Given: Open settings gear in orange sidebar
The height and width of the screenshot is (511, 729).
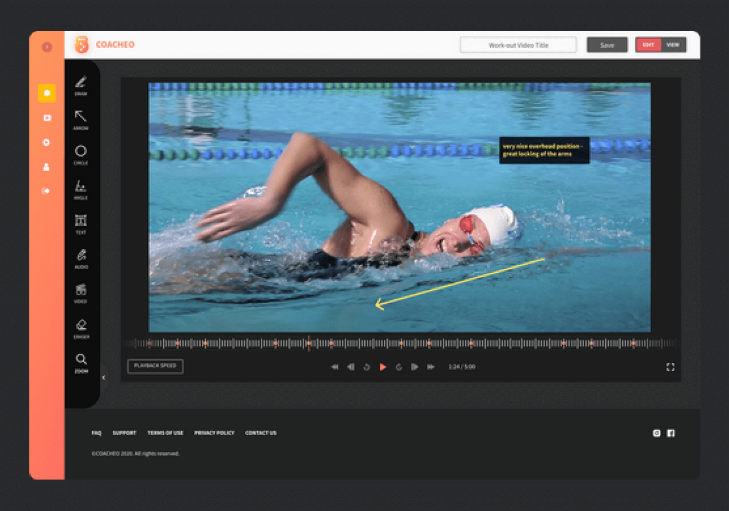Looking at the screenshot, I should (47, 143).
